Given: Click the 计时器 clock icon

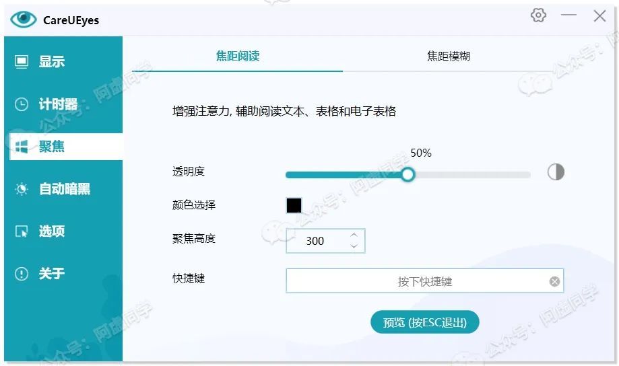Looking at the screenshot, I should (22, 104).
